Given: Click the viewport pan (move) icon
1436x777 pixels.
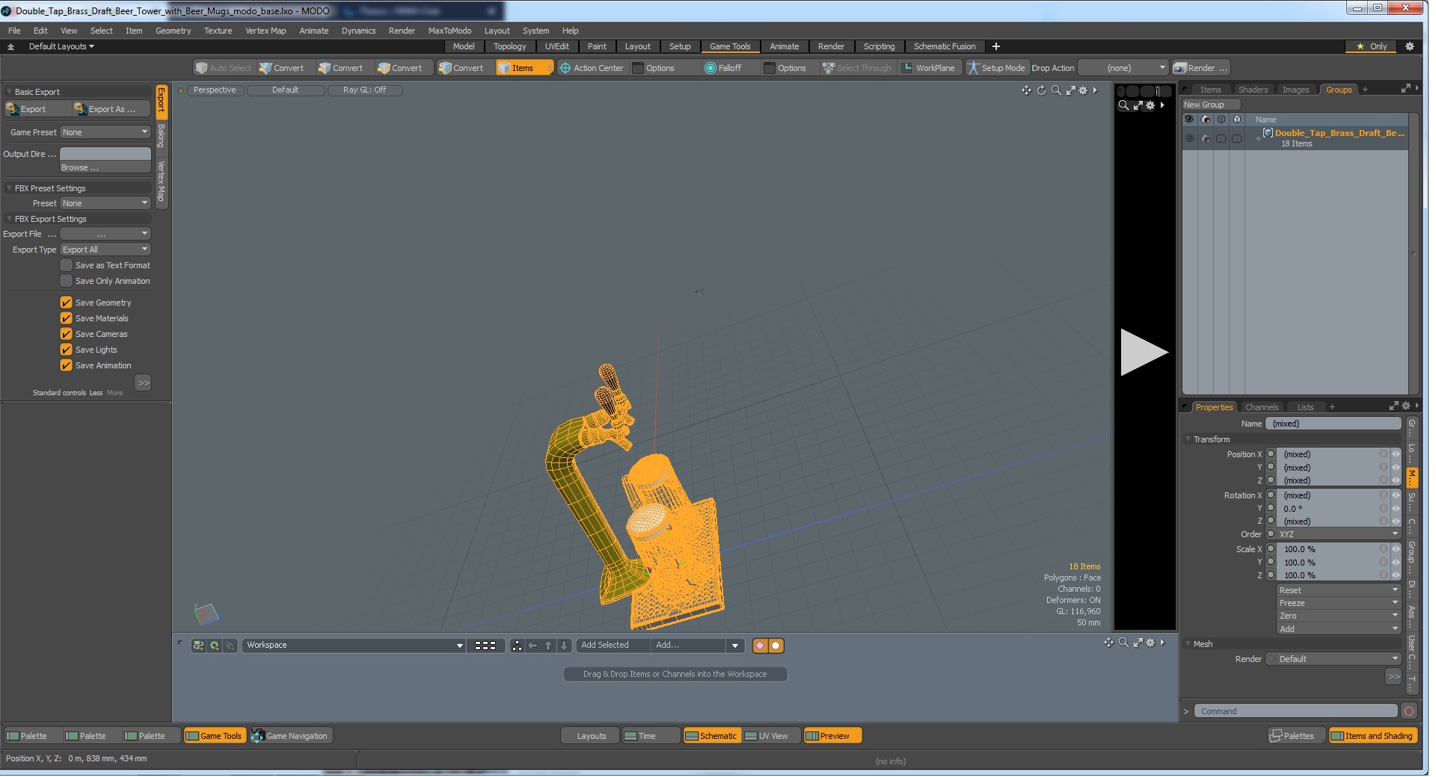Looking at the screenshot, I should [1026, 90].
